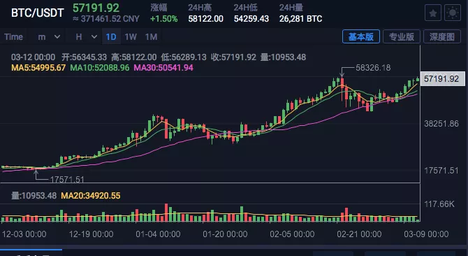Click the MA10 green indicator label

point(100,68)
